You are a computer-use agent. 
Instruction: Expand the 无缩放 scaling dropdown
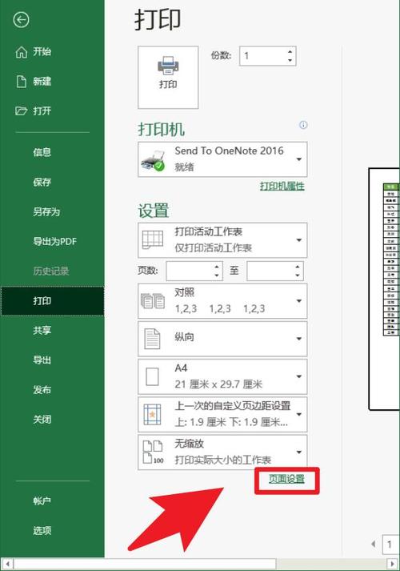coord(222,452)
